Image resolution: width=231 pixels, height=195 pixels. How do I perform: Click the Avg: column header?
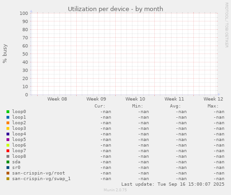coord(175,106)
